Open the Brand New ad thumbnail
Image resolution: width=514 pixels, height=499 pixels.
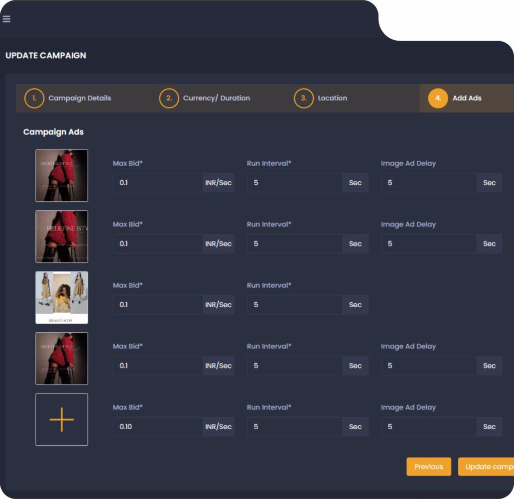click(62, 297)
